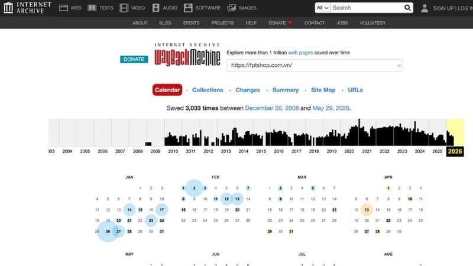Image resolution: width=473 pixels, height=266 pixels.
Task: Open the Texts book icon
Action: 92,8
